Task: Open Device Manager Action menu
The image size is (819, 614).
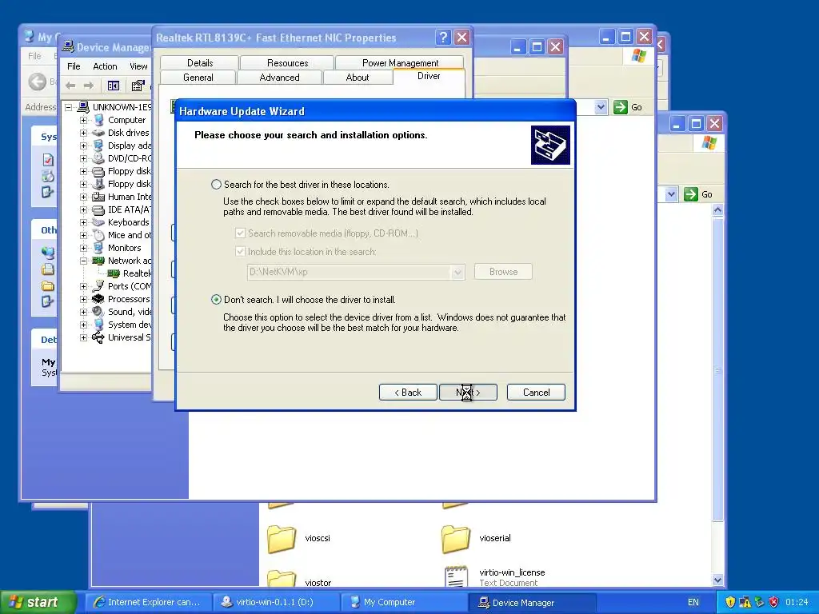Action: coord(105,66)
